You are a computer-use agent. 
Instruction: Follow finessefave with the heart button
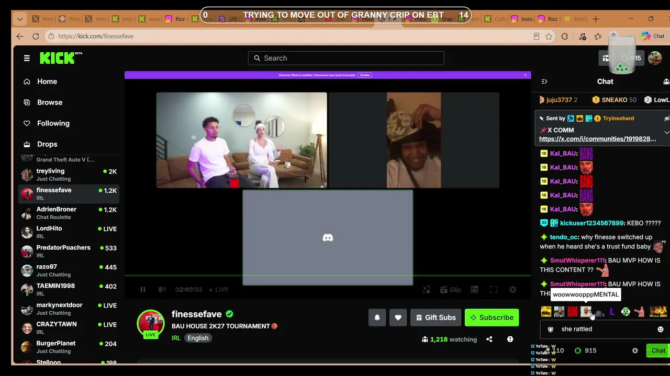pos(398,318)
